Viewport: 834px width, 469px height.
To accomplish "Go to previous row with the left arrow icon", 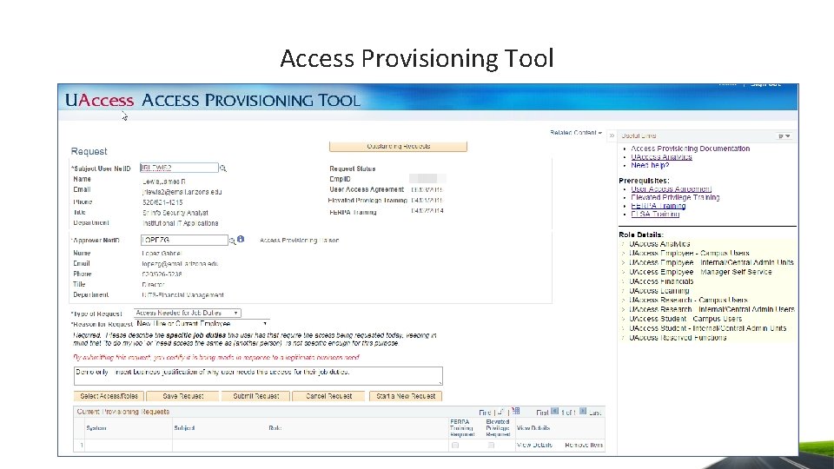I will pyautogui.click(x=555, y=411).
